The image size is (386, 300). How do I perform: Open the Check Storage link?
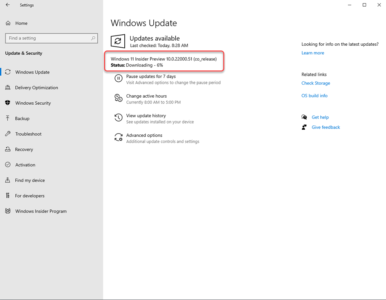click(x=316, y=83)
